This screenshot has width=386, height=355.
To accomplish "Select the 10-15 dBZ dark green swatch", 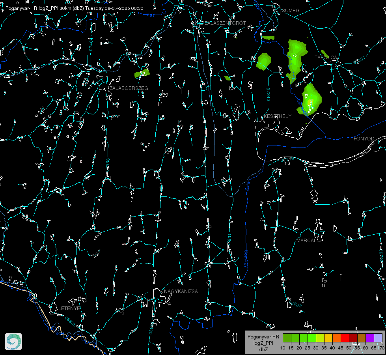I will pos(287,338).
